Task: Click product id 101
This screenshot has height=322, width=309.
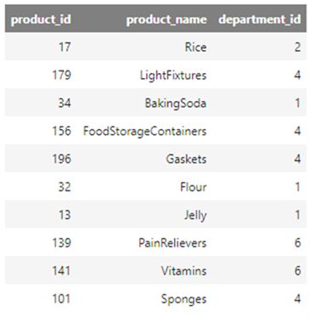Action: tap(61, 299)
